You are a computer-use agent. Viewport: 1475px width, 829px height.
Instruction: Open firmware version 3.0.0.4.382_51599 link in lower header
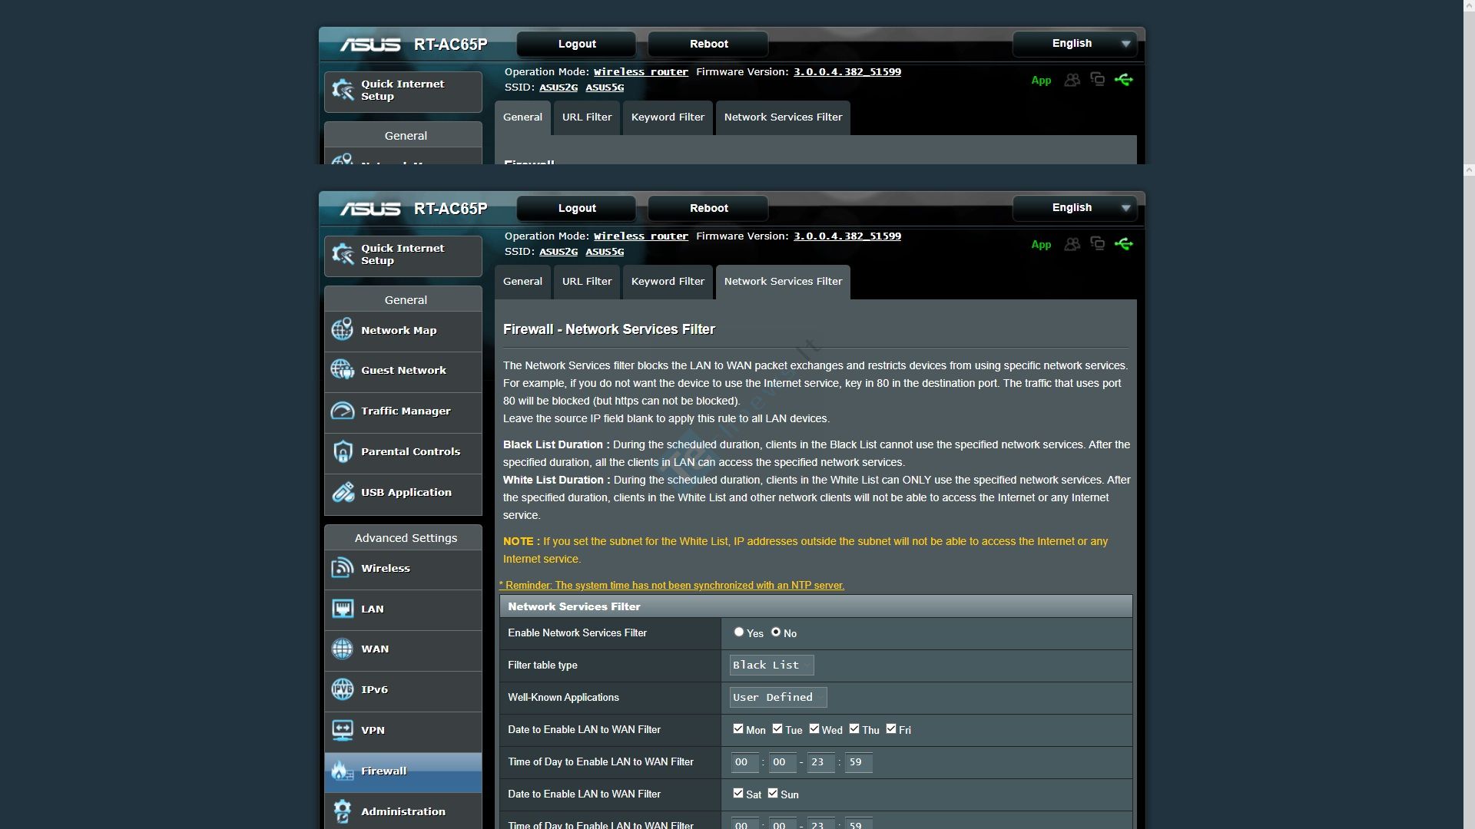[847, 236]
